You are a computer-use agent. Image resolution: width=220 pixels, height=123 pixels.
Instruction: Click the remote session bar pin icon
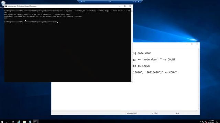point(82,1)
